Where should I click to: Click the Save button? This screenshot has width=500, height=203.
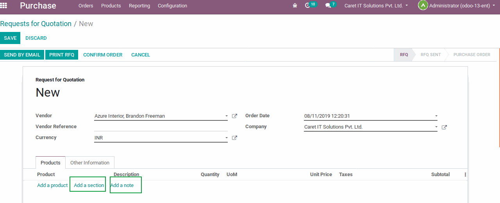pos(10,38)
